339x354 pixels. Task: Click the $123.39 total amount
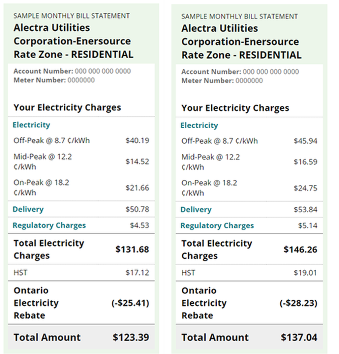point(131,338)
